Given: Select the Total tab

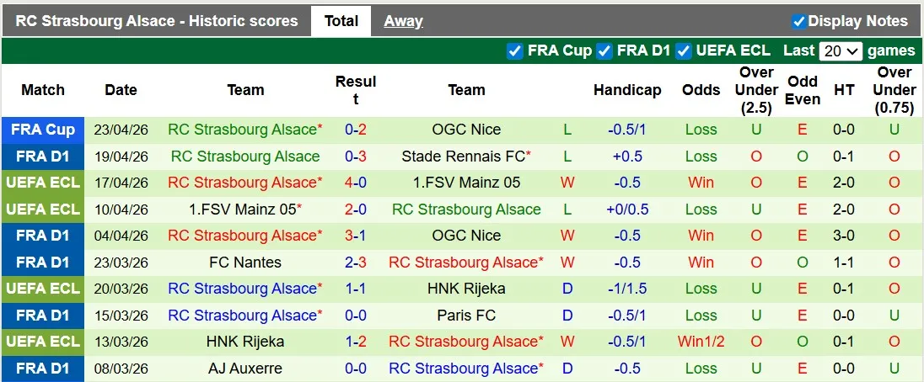Looking at the screenshot, I should [341, 21].
